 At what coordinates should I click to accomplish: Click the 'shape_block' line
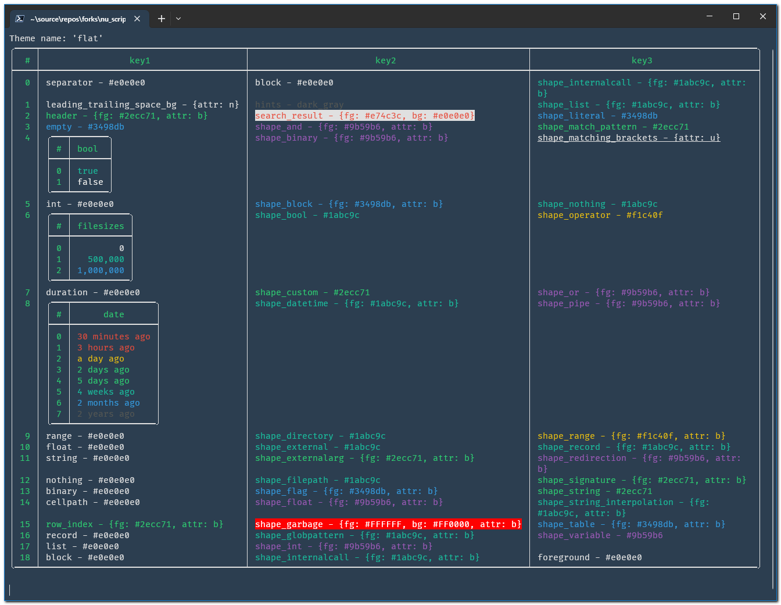pyautogui.click(x=349, y=204)
